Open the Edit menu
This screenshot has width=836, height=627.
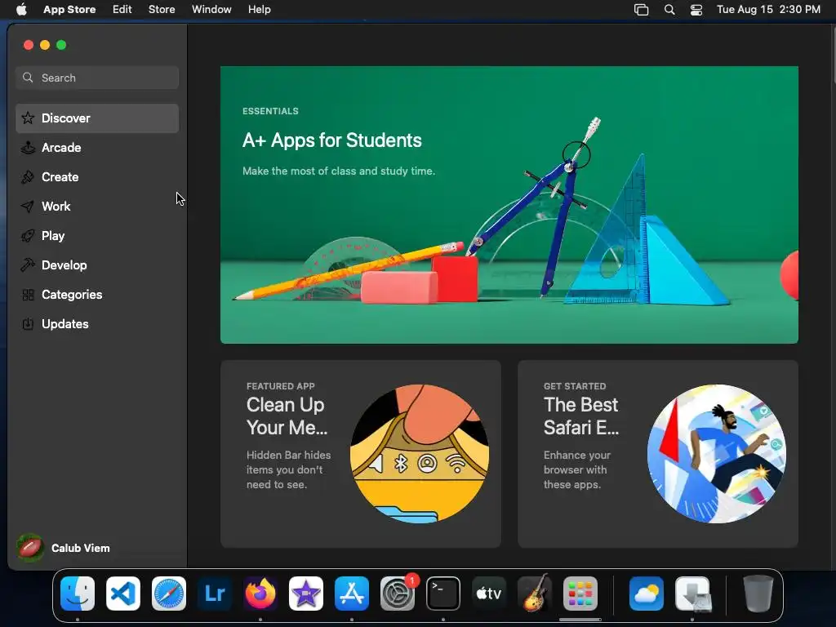(122, 10)
